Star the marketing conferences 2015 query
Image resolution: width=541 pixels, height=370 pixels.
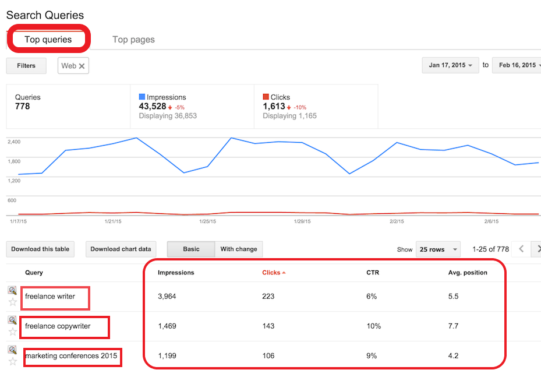13,361
